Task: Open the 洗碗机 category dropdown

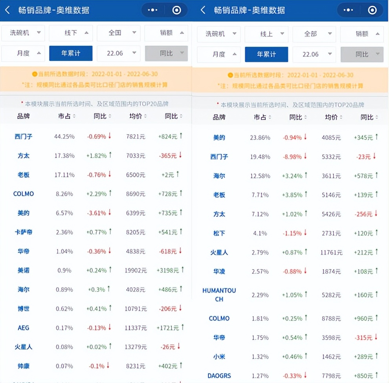Action: click(x=23, y=34)
